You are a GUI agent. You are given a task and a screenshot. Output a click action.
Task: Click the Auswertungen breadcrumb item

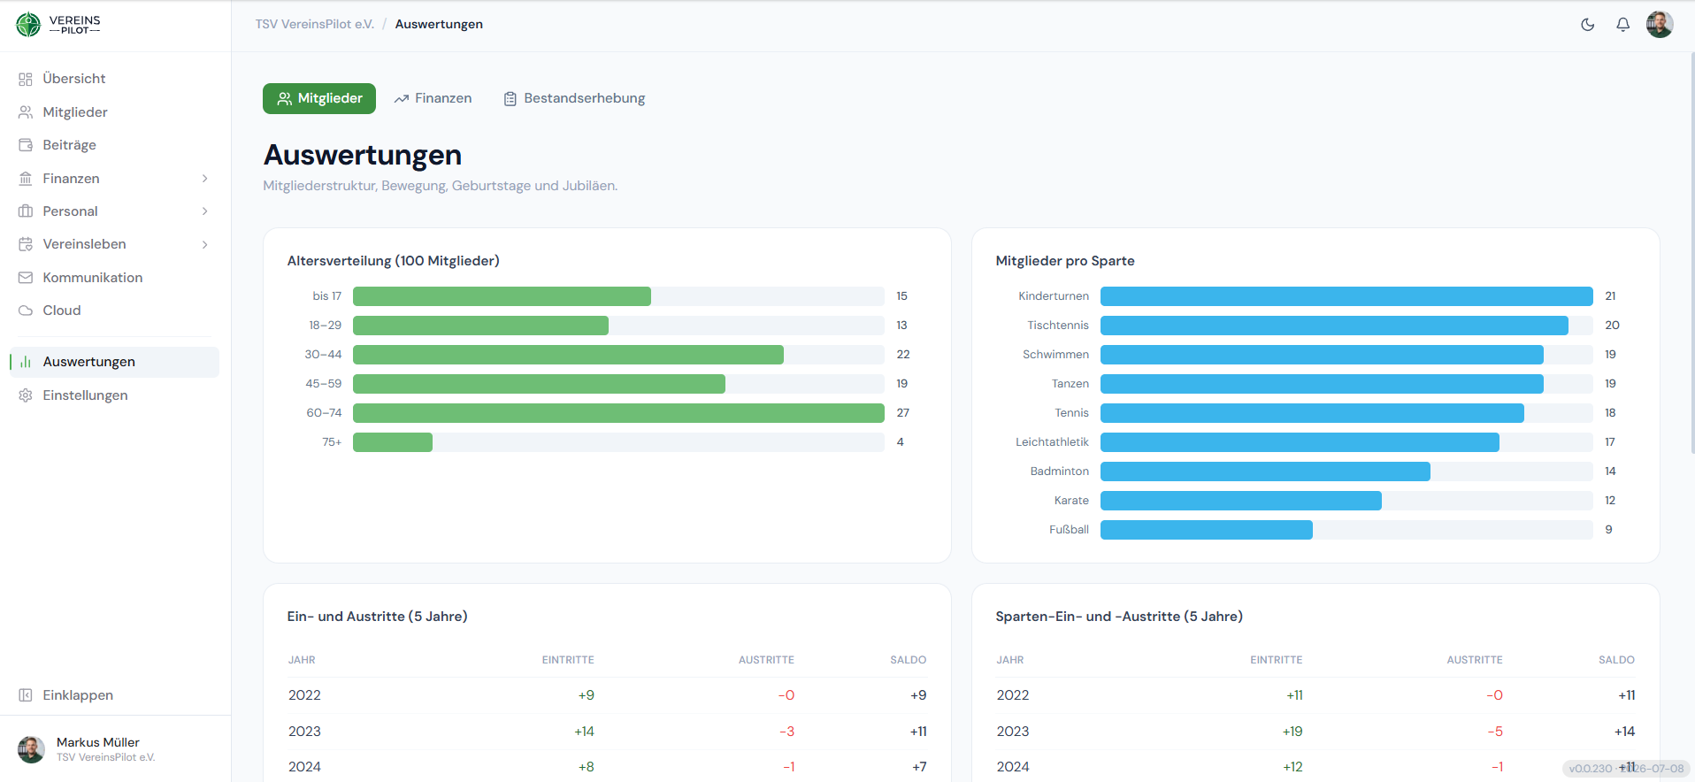point(439,24)
